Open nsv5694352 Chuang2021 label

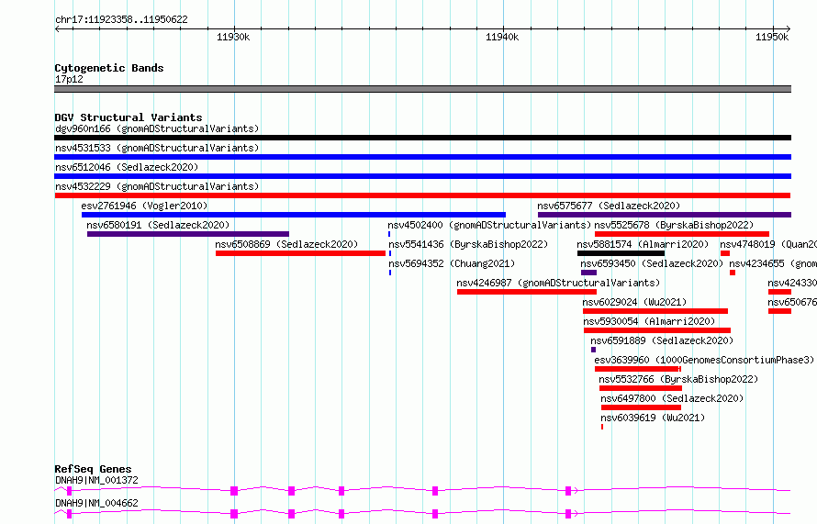[x=452, y=263]
